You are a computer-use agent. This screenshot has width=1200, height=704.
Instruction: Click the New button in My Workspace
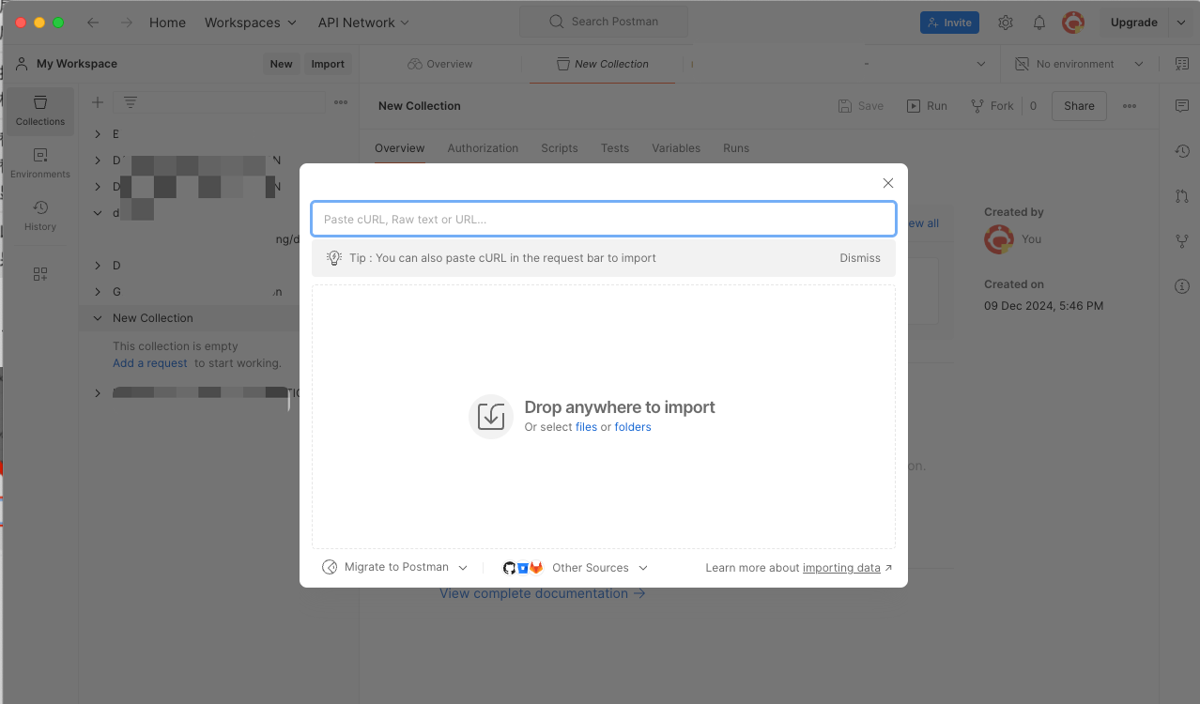(282, 64)
